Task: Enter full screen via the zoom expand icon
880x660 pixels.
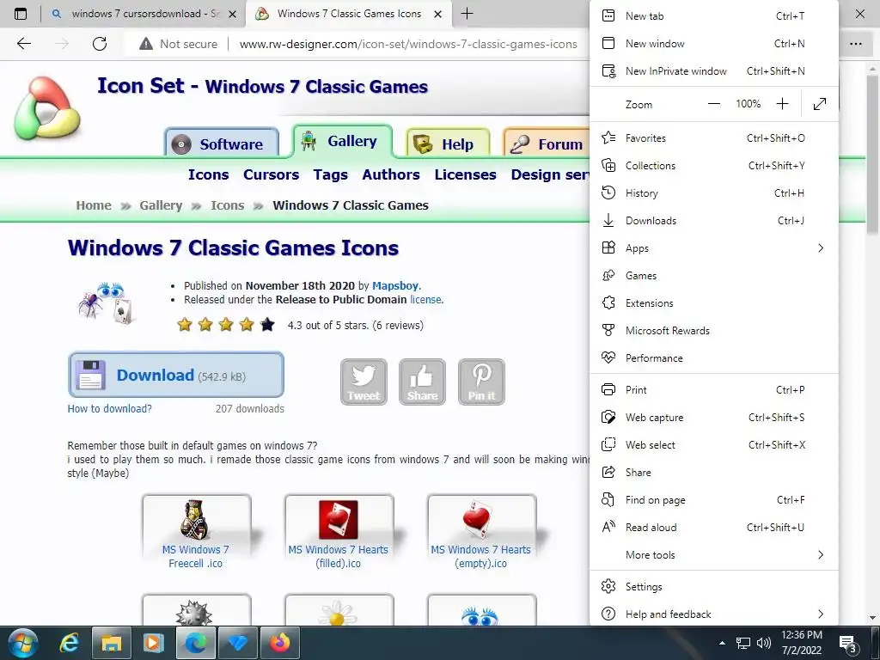Action: coord(819,104)
